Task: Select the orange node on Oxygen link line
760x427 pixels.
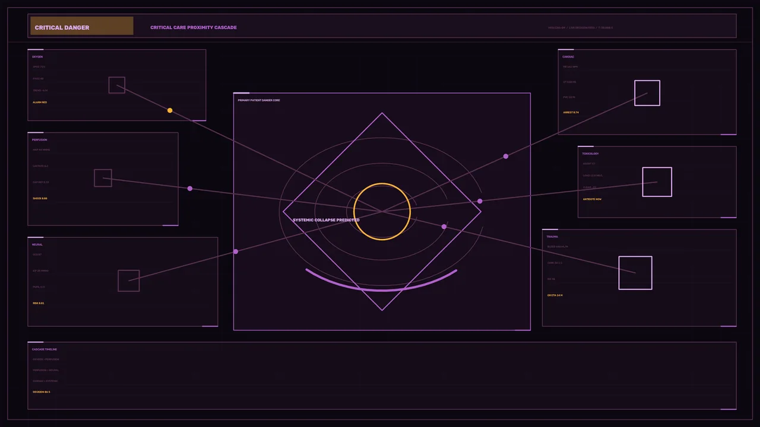Action: [170, 110]
